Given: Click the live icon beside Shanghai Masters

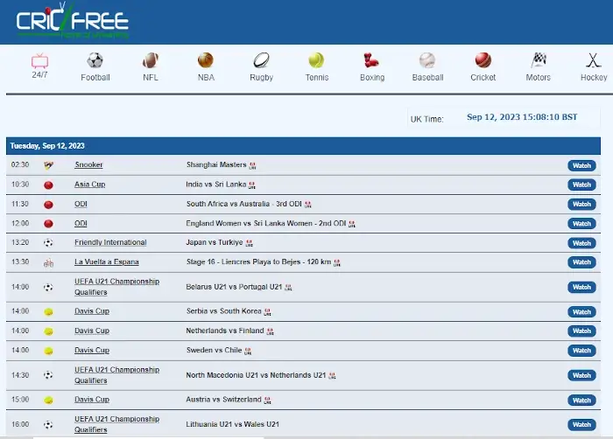Looking at the screenshot, I should pyautogui.click(x=252, y=166).
